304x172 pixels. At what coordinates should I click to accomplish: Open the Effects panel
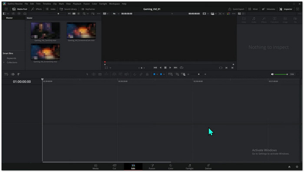click(36, 9)
